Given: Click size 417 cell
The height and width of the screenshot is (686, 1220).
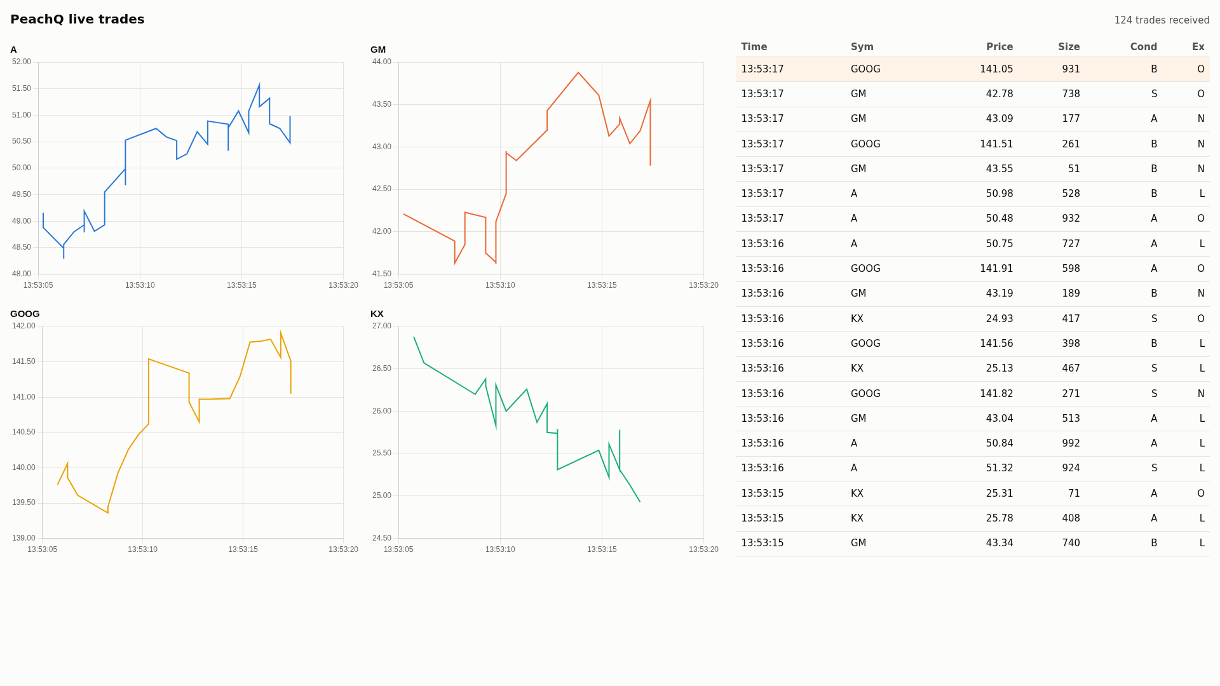Looking at the screenshot, I should click(x=1071, y=319).
